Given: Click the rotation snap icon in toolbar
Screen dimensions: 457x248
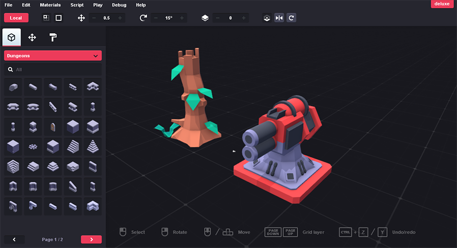Looking at the screenshot, I should [x=143, y=18].
